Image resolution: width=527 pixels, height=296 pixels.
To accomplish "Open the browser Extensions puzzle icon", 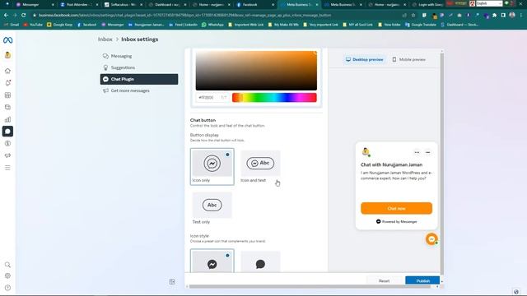I will pos(494,15).
